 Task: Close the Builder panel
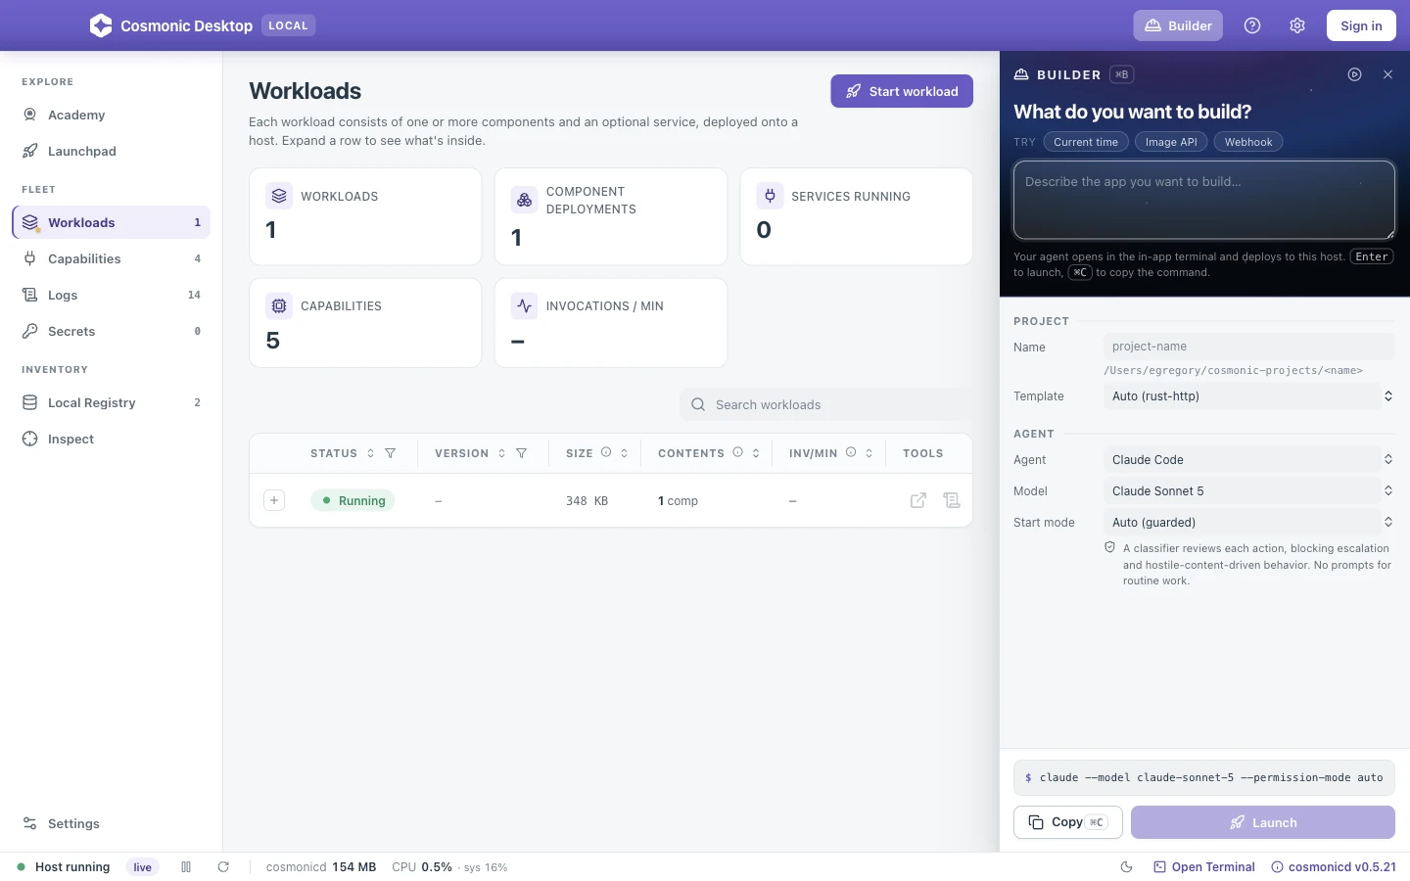[x=1387, y=74]
